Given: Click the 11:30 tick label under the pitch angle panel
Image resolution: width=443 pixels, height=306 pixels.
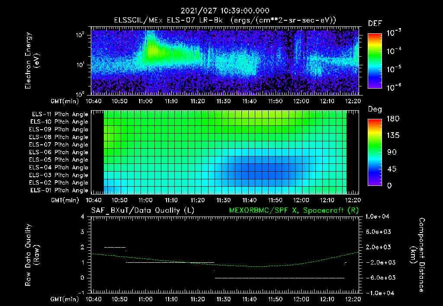Looking at the screenshot, I should (224, 201).
